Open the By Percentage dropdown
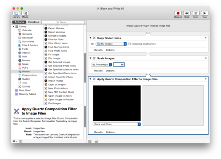Viewport: 221px width, 159px height. pos(101,65)
